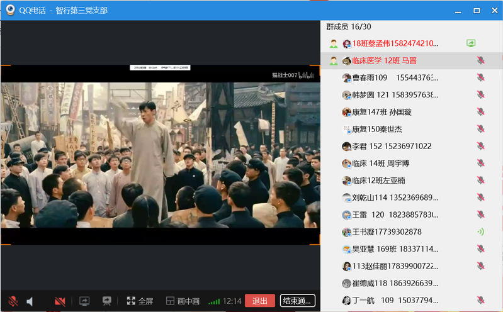Click screen sharing indicator beside 18班蔡孟伟

pos(471,43)
